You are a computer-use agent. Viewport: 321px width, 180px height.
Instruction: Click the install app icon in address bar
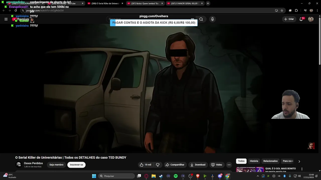tap(276, 10)
